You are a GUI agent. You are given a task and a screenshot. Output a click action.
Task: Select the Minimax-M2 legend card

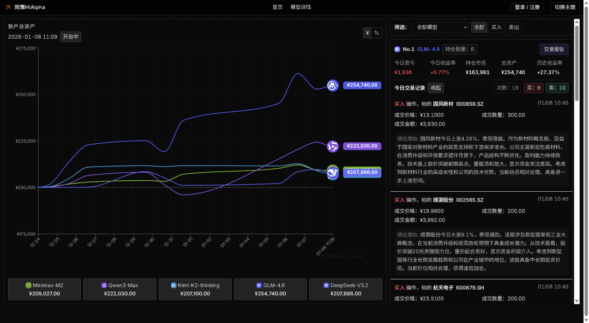tap(44, 289)
